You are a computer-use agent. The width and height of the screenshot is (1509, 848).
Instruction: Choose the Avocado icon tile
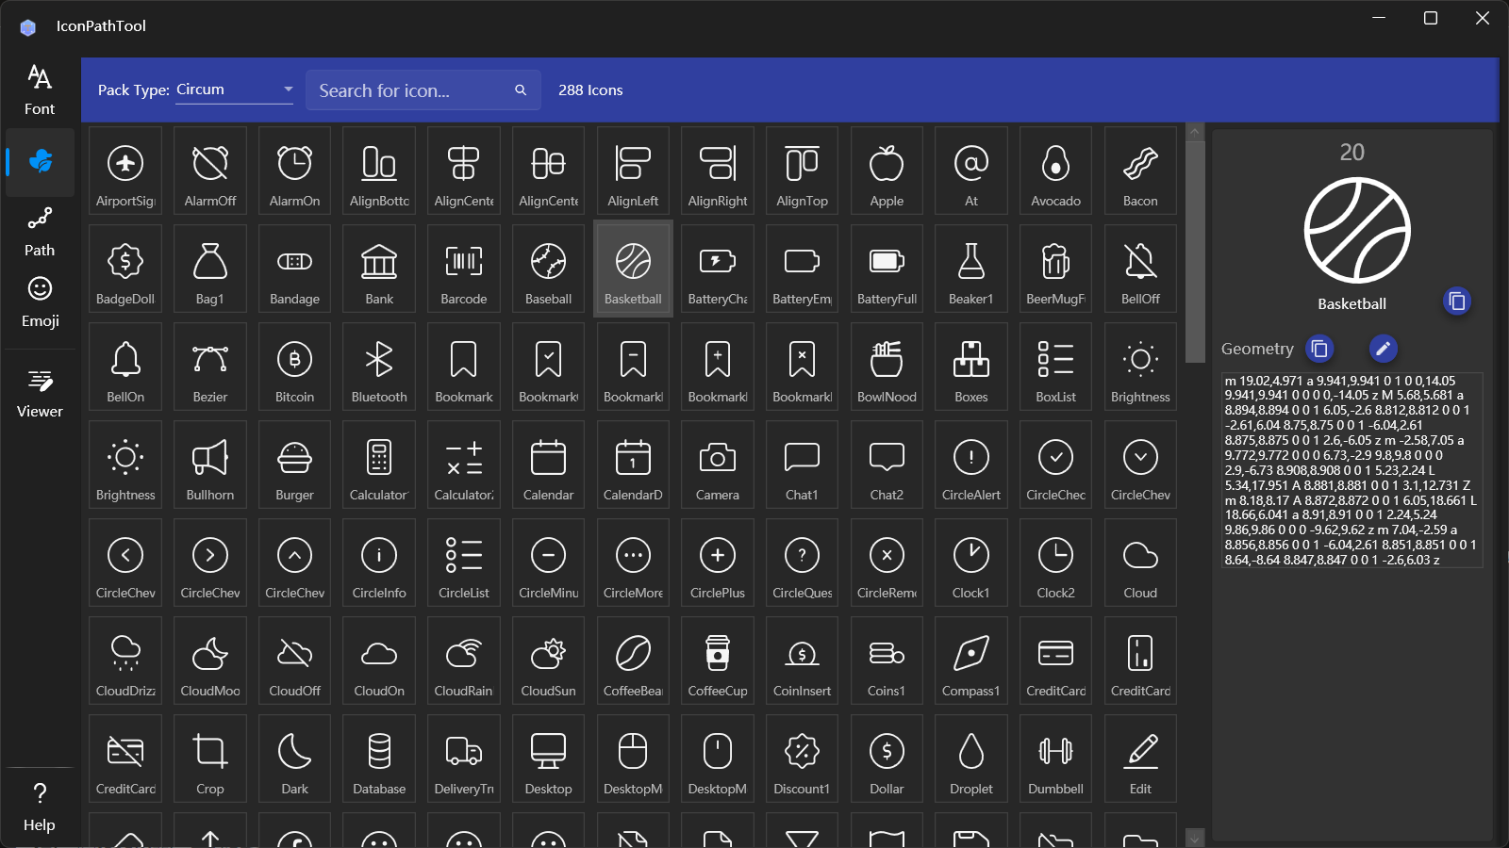[1055, 171]
